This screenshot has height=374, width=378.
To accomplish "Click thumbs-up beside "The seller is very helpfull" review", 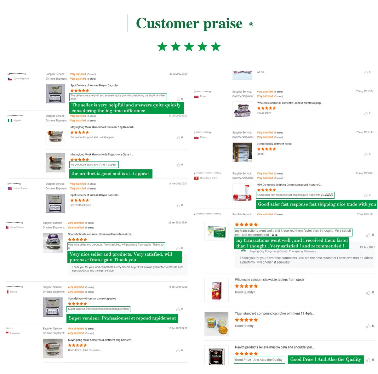I will 178,99.
